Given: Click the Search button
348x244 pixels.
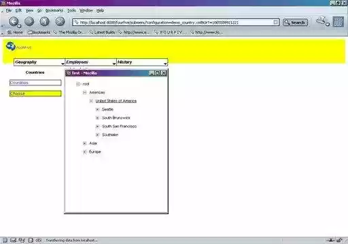Looking at the screenshot, I should click(295, 22).
